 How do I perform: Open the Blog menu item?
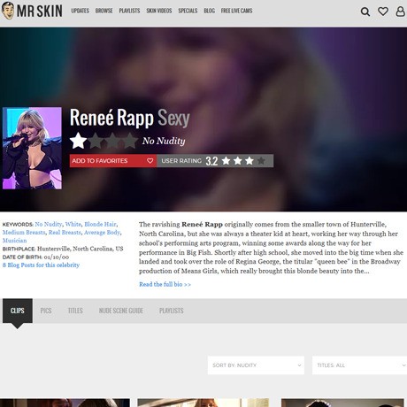pos(209,11)
